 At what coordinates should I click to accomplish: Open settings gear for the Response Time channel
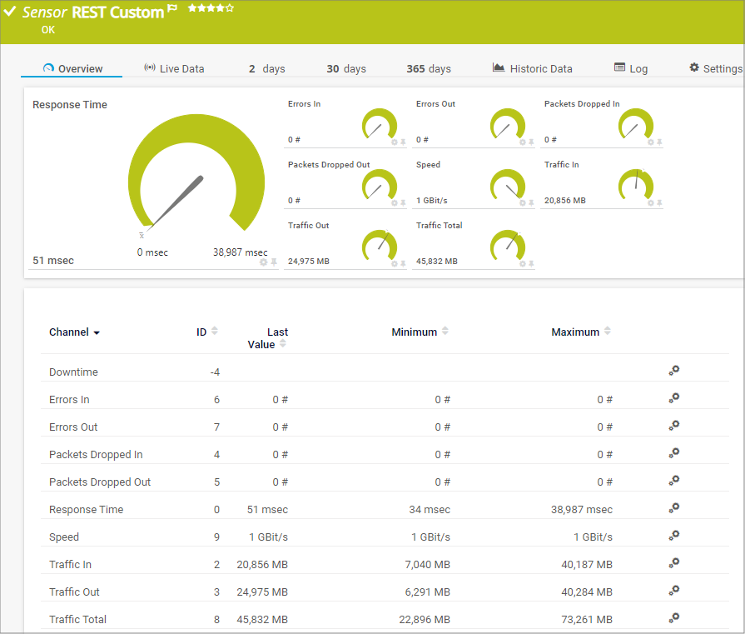point(674,508)
